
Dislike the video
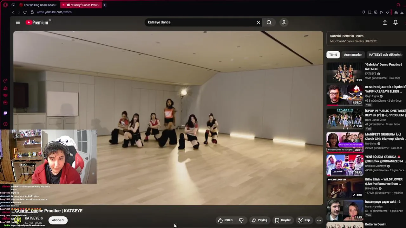[241, 220]
